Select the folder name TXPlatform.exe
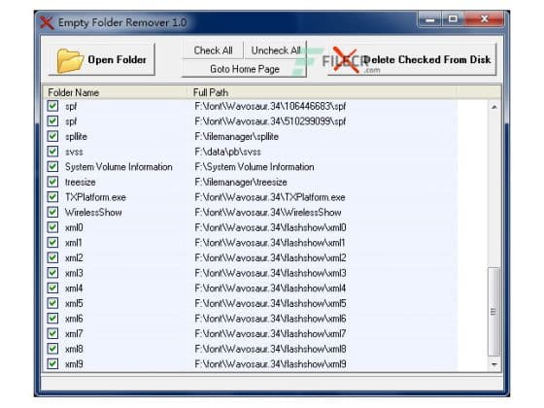544x408 pixels. point(95,197)
